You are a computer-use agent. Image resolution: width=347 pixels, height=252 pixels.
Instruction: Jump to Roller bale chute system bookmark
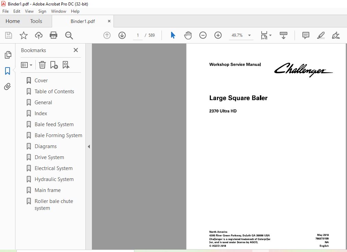click(54, 205)
